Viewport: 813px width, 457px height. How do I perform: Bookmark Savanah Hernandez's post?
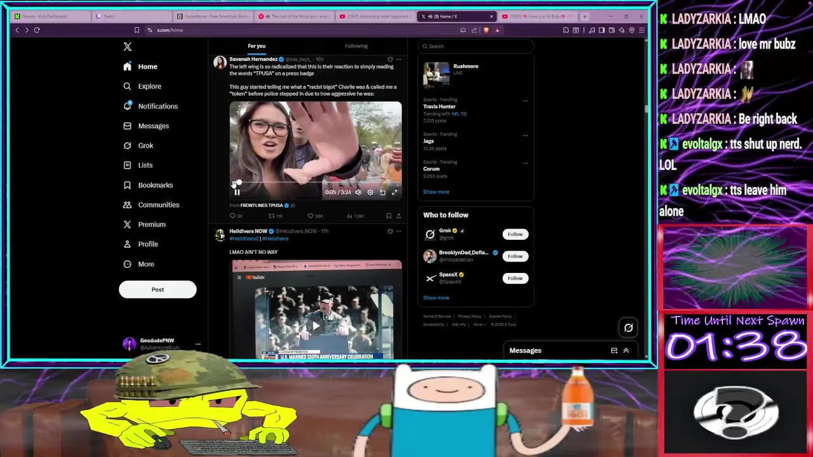[x=389, y=216]
